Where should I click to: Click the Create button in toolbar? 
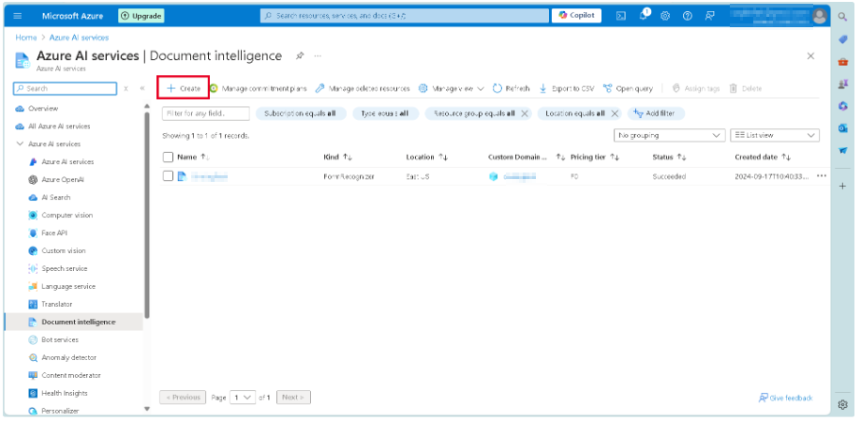point(183,88)
